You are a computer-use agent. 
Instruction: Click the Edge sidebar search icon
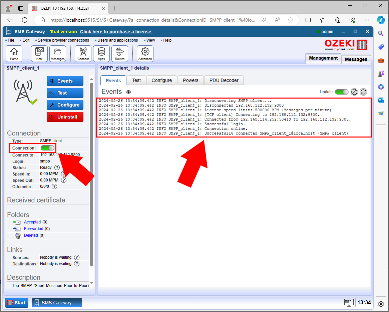381,33
